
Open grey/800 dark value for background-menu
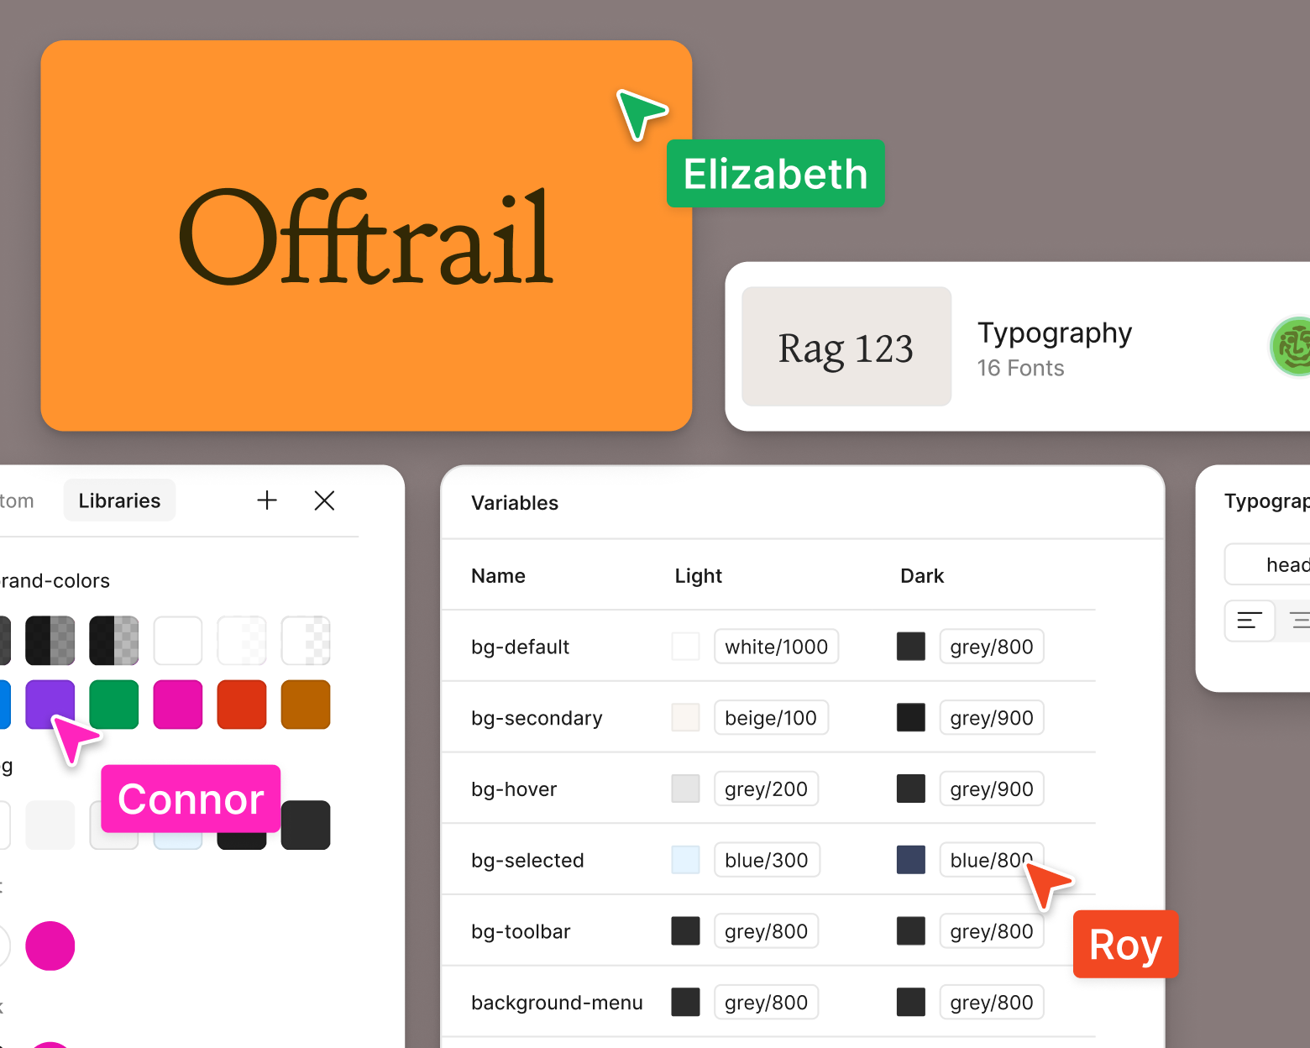tap(992, 1003)
